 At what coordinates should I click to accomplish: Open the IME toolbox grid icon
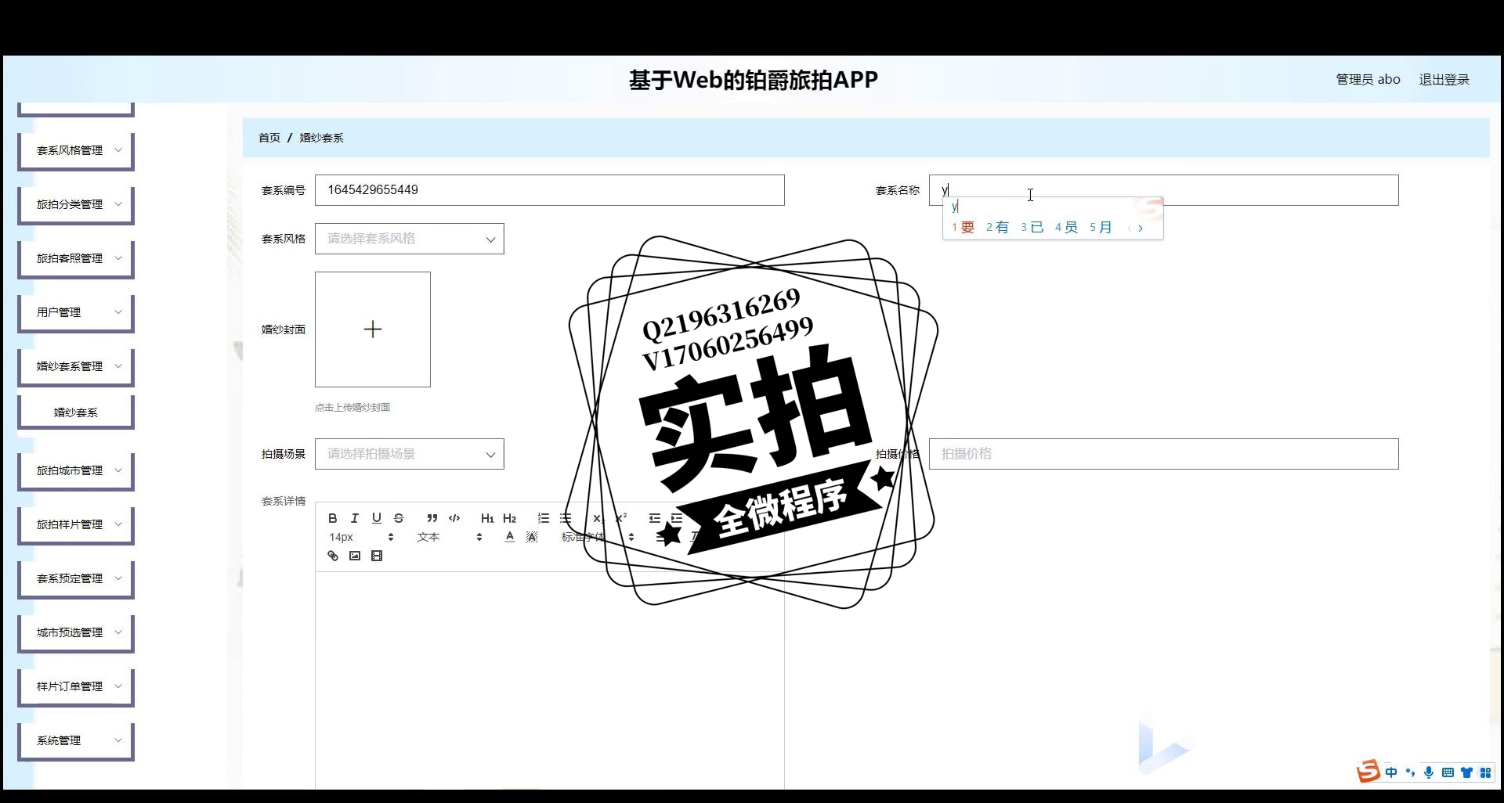click(1485, 772)
